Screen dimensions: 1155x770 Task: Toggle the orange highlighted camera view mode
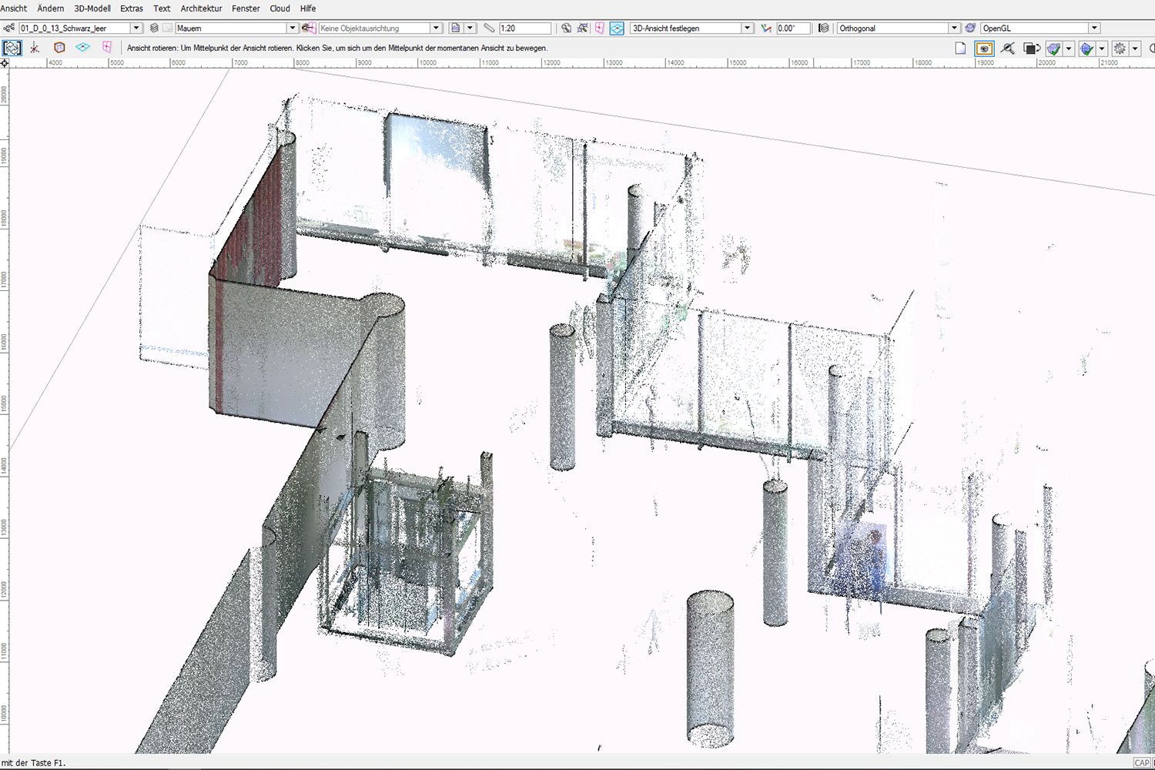985,48
